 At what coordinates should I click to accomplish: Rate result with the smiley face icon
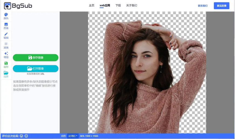point(22,136)
